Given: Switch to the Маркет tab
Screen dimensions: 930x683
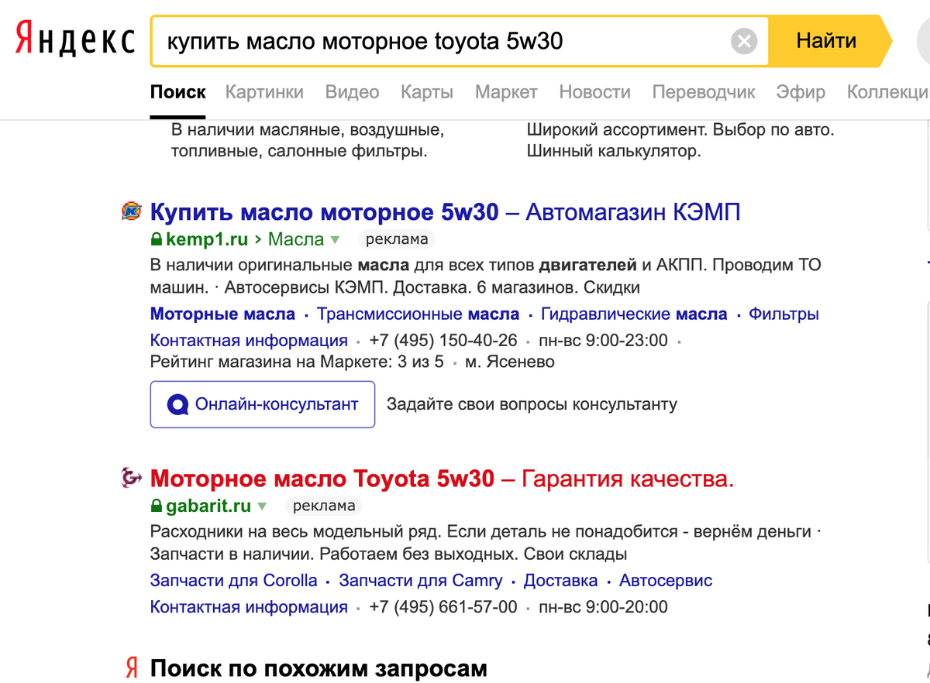Looking at the screenshot, I should tap(506, 92).
